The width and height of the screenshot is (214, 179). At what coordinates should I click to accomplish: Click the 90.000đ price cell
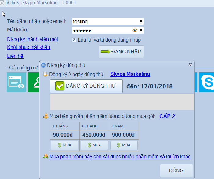tap(65, 135)
